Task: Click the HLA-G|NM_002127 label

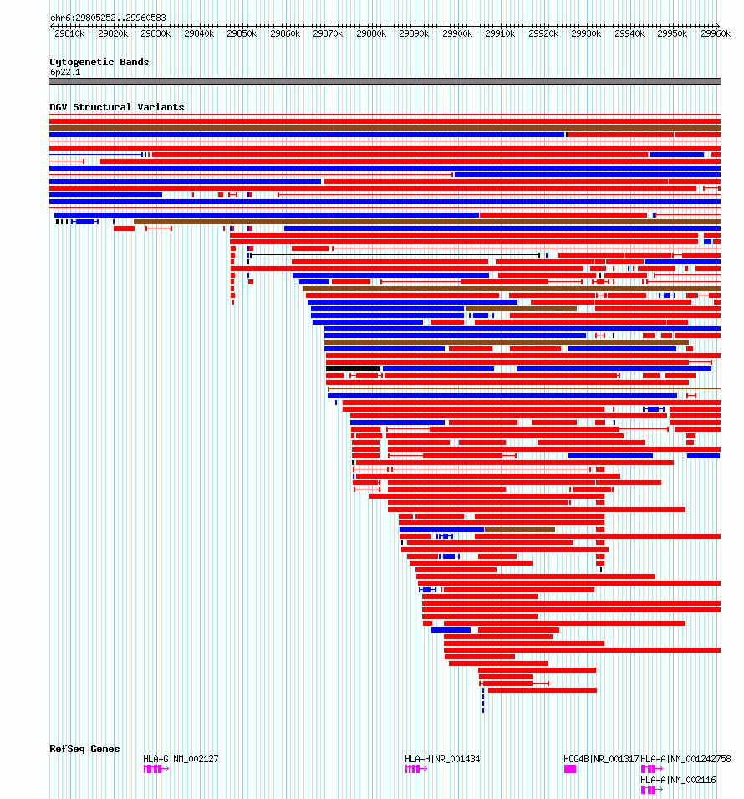Action: tap(181, 759)
